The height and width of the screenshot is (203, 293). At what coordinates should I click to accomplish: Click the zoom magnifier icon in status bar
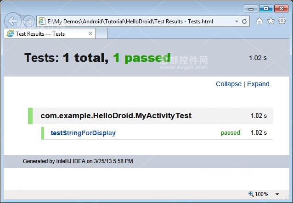click(x=251, y=194)
